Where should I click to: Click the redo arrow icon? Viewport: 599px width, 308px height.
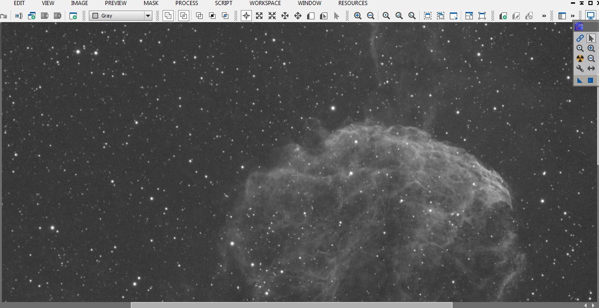[3, 16]
